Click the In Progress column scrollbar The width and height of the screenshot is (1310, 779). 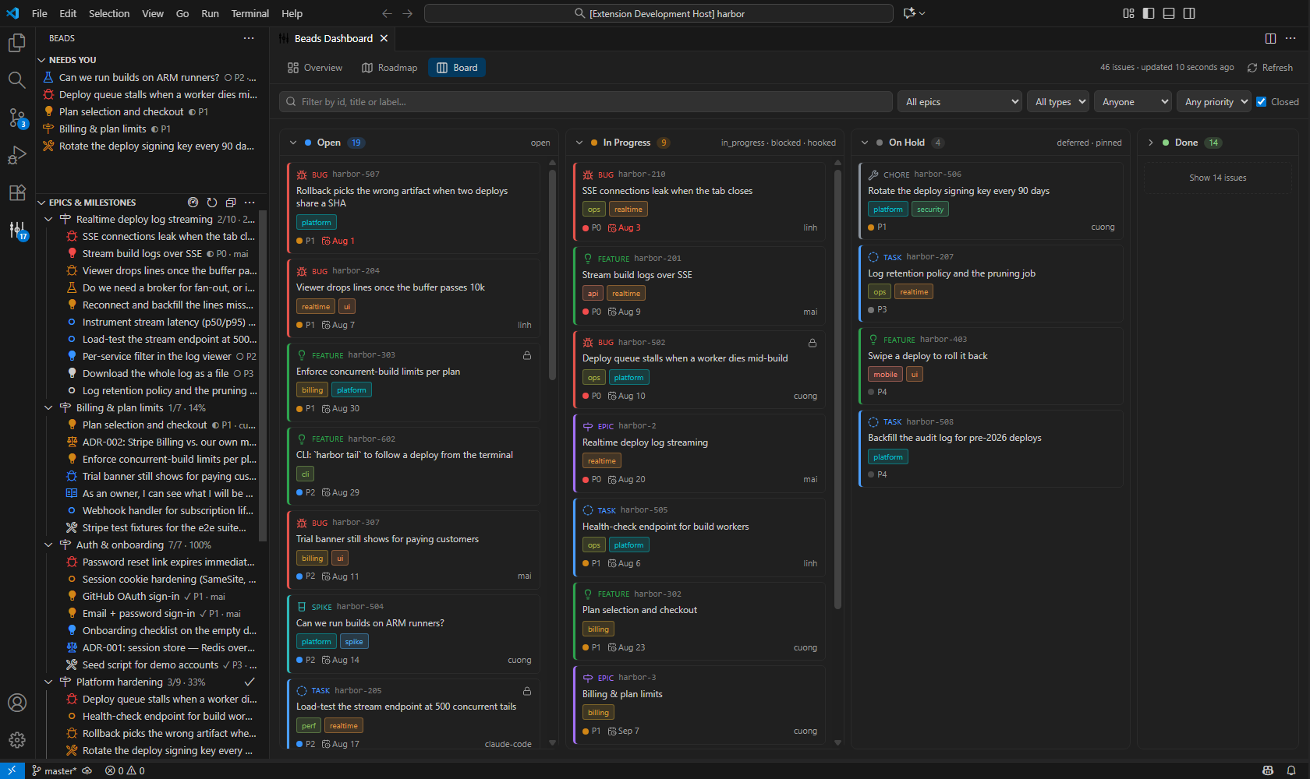pyautogui.click(x=838, y=389)
